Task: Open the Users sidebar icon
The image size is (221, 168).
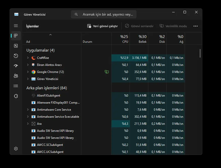Action: (x=16, y=76)
